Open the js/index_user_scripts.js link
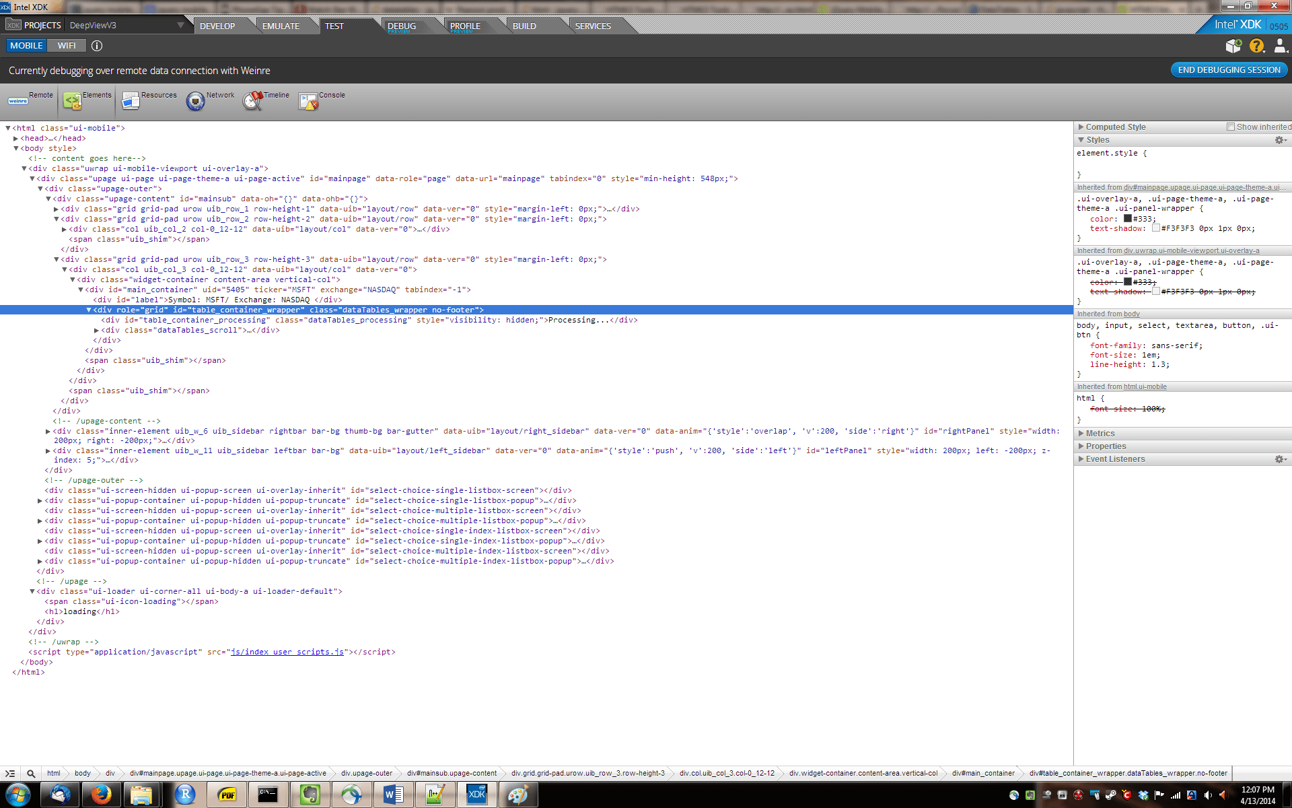This screenshot has height=808, width=1292. (x=287, y=652)
